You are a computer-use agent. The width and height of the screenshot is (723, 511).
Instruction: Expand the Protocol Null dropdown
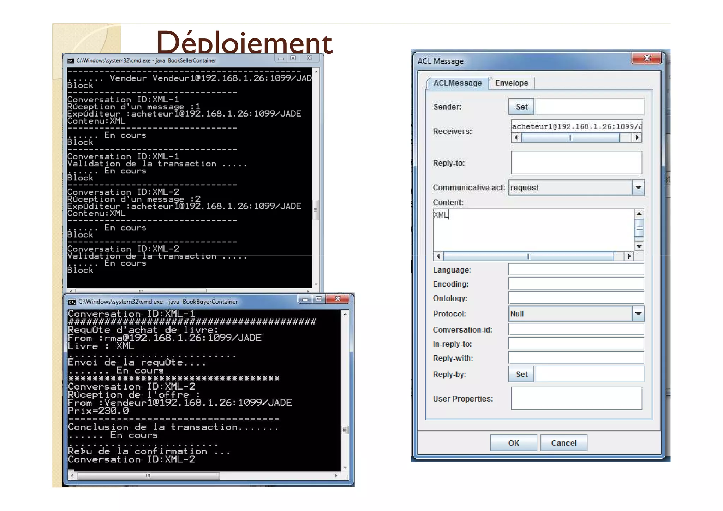click(638, 314)
